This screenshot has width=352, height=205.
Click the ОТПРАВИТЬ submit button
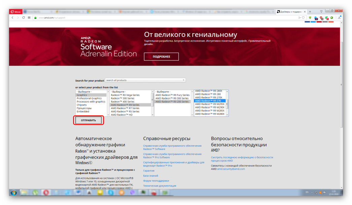[88, 120]
